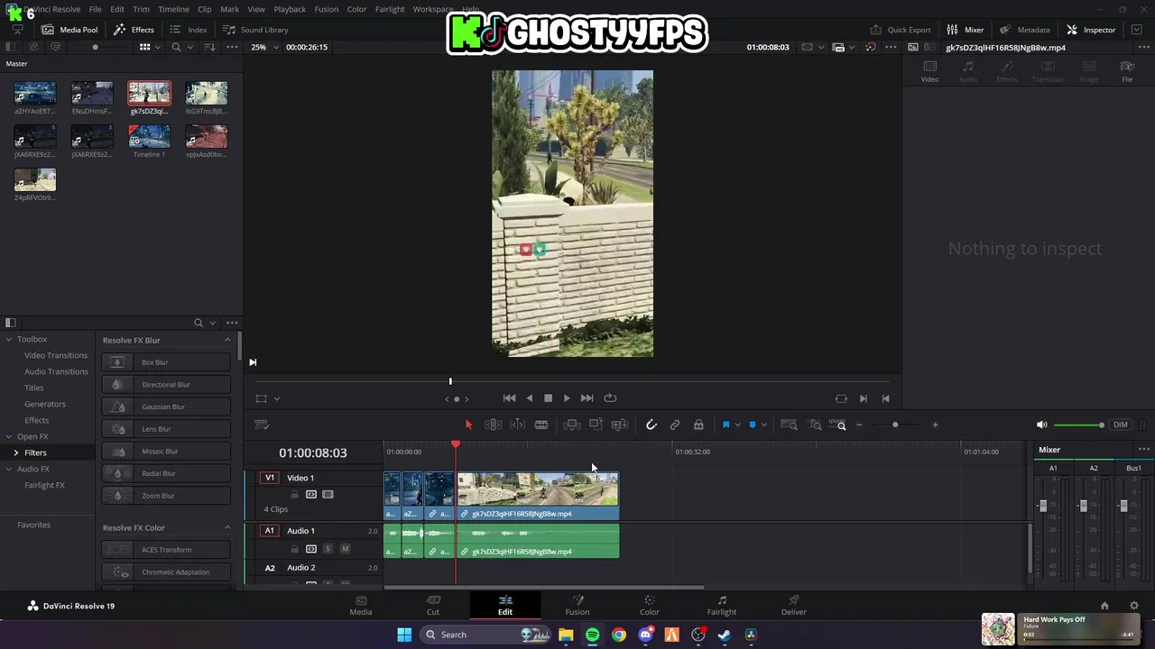Select the Dynamic Trim Mode tool

(x=517, y=425)
